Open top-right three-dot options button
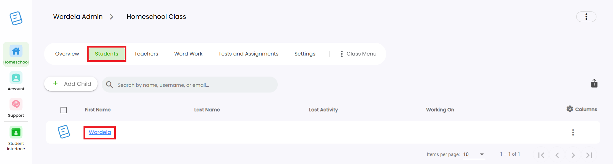 [586, 17]
